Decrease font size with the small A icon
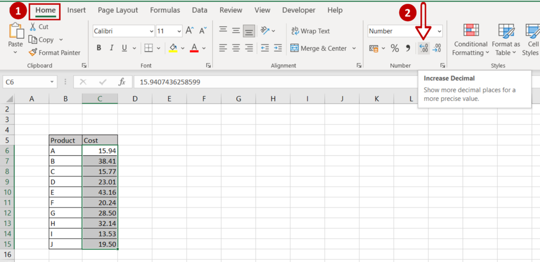Viewport: 540px width, 262px height. [203, 31]
